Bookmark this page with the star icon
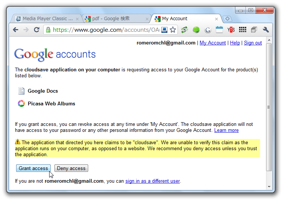 tap(173, 30)
